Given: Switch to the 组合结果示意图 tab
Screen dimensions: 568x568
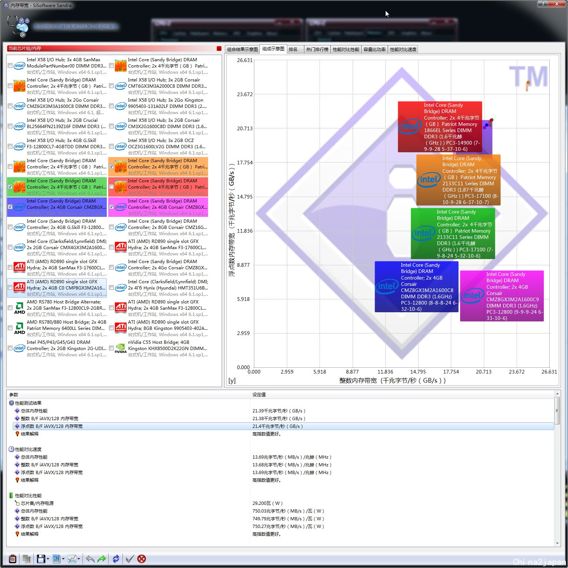Looking at the screenshot, I should pyautogui.click(x=242, y=50).
